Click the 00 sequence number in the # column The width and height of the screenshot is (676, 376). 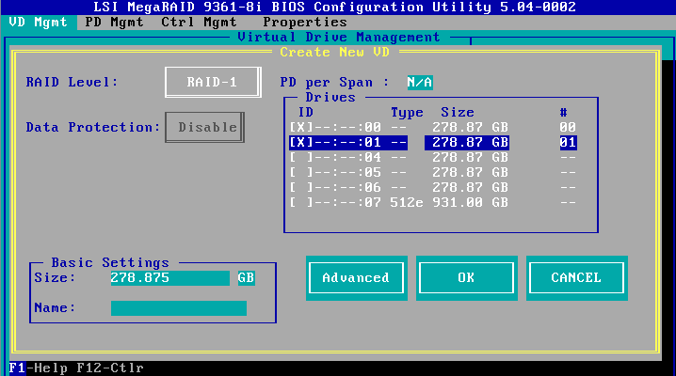click(x=568, y=127)
